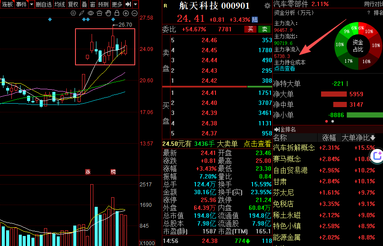Click the floating assistant round icon
Image resolution: width=383 pixels, height=246 pixels.
coord(377,155)
